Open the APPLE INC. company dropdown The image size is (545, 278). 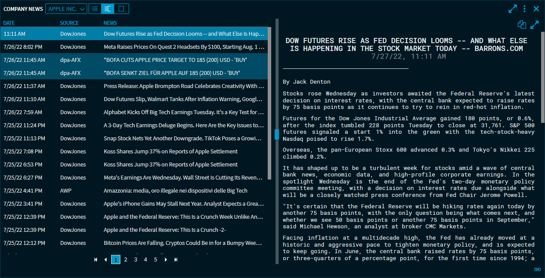pos(66,9)
